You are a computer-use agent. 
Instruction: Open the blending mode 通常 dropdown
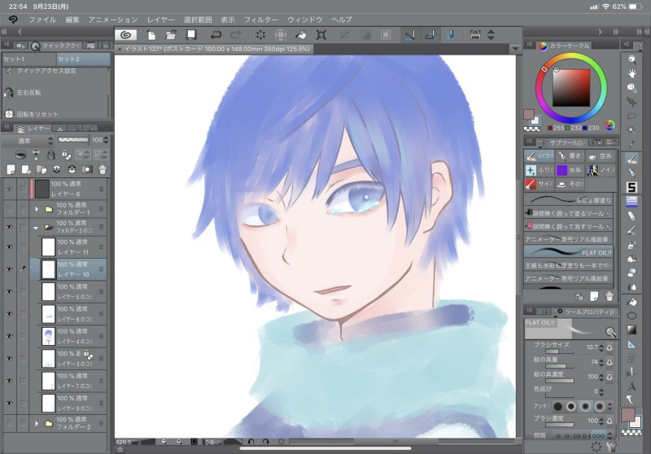tap(28, 140)
